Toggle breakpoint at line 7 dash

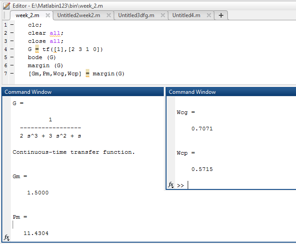(x=12, y=74)
